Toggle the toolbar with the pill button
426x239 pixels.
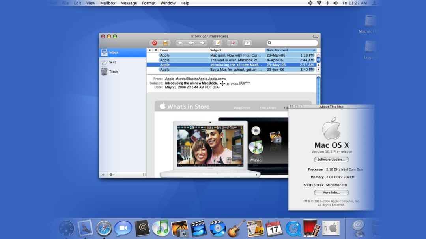point(315,36)
